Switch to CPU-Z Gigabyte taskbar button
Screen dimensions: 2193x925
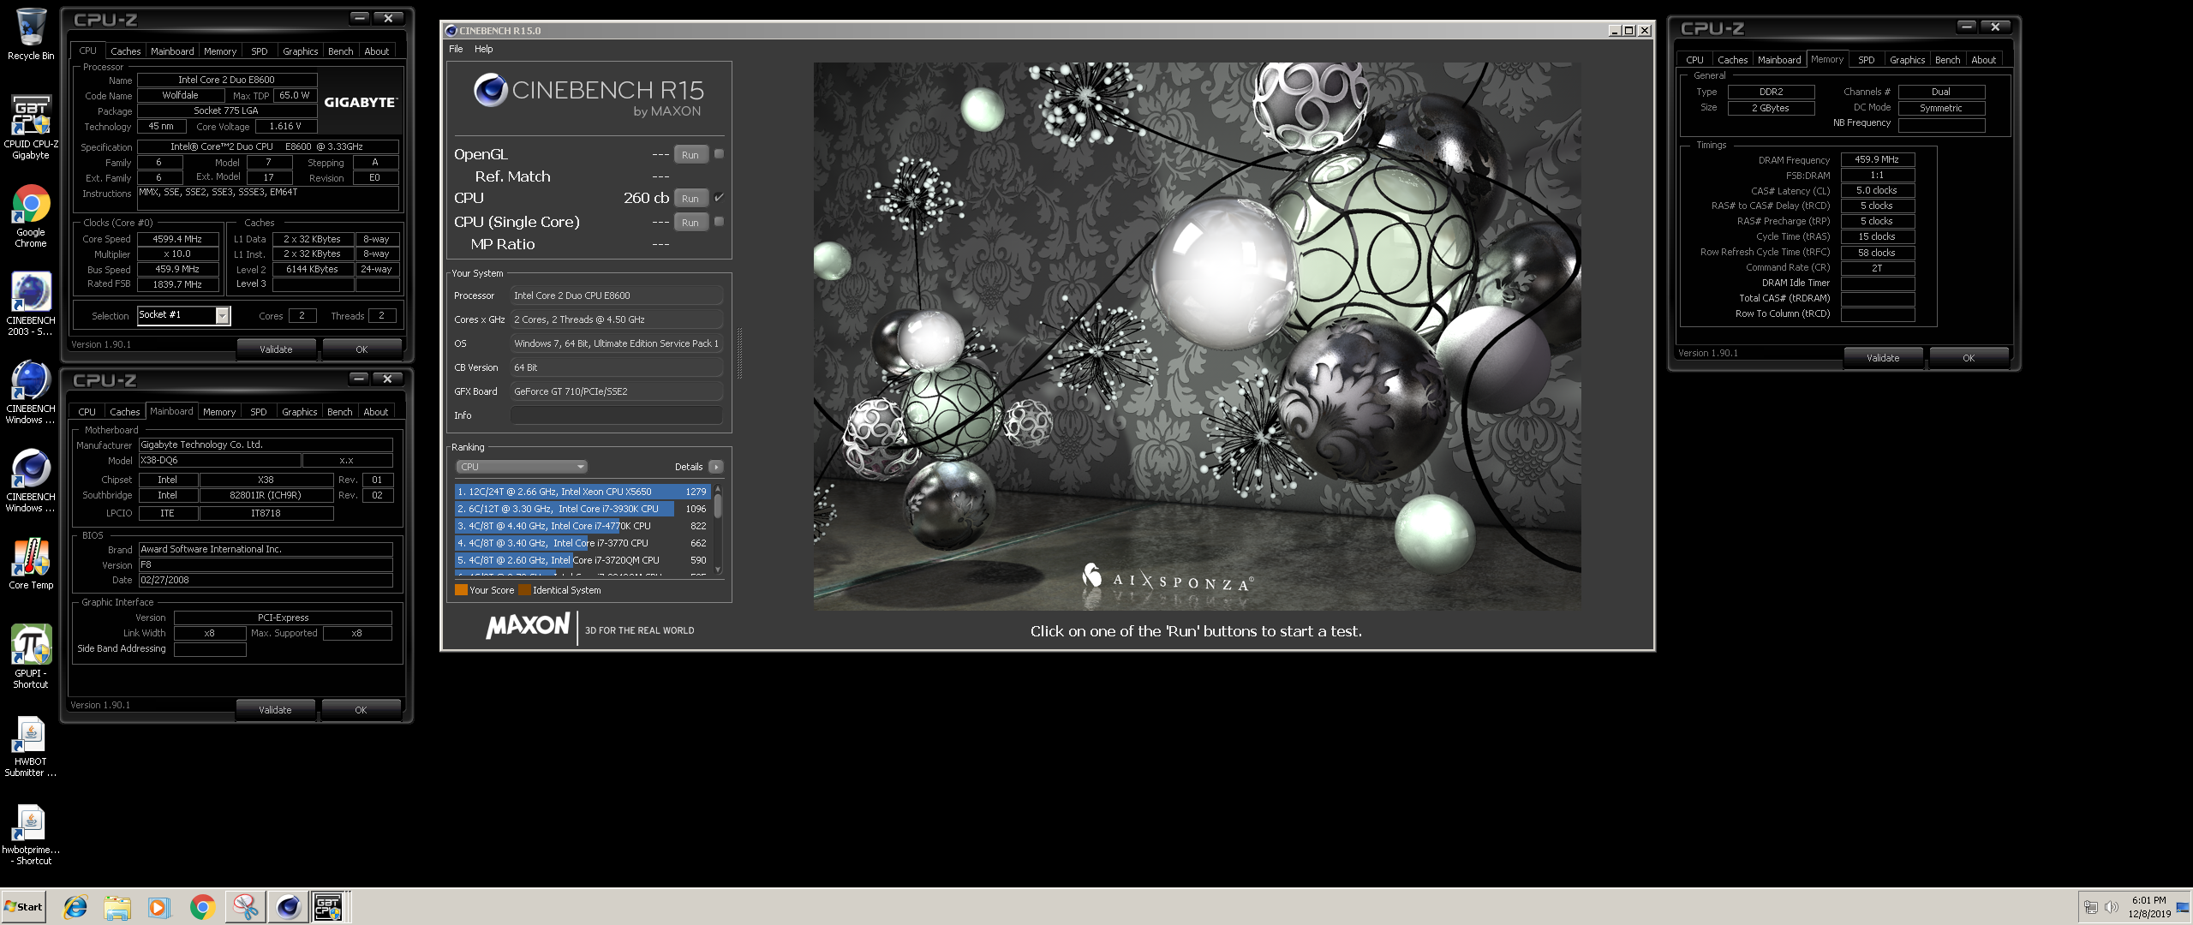click(x=329, y=907)
